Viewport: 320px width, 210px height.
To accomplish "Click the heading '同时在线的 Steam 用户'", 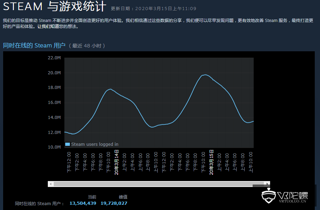I will coord(34,45).
